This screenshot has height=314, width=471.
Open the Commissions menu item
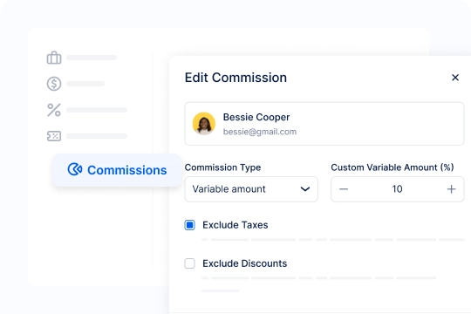[117, 170]
